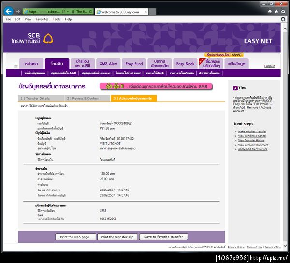Click View Transfer History link
The image size is (290, 263).
(251, 140)
